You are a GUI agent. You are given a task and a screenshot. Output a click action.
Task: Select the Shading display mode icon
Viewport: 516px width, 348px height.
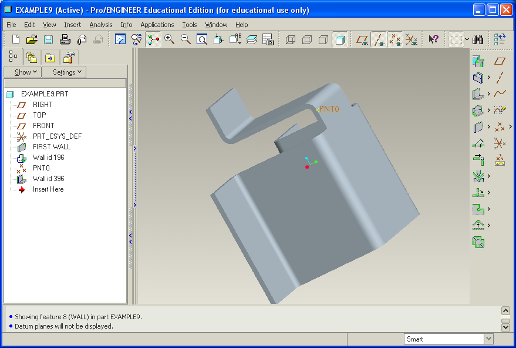(339, 39)
